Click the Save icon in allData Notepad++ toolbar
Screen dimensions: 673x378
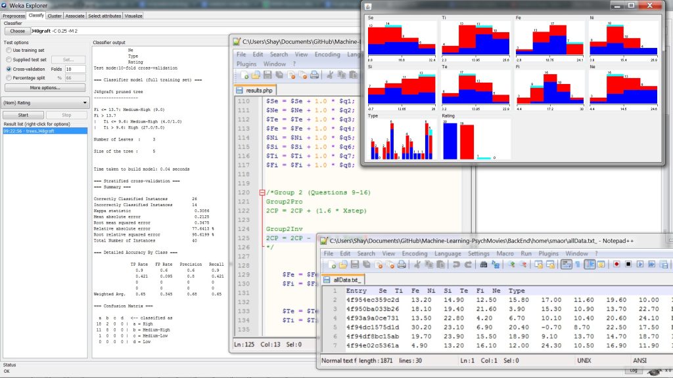pos(354,264)
